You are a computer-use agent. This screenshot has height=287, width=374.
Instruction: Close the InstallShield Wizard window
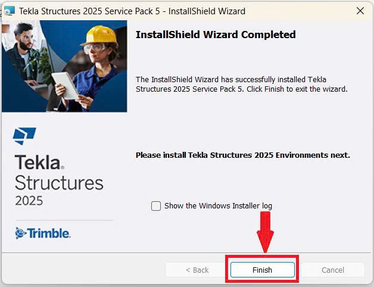coord(360,11)
